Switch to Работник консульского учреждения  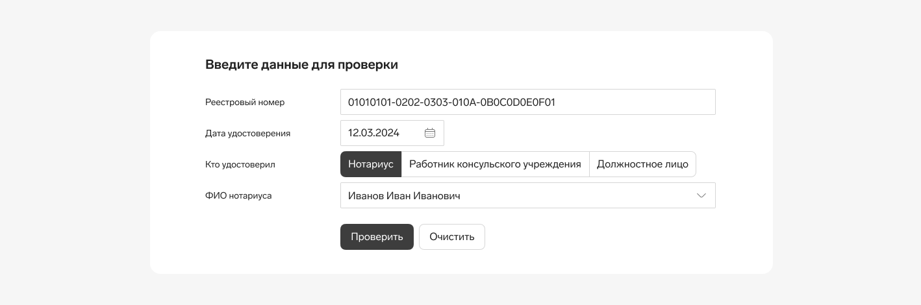tap(495, 164)
